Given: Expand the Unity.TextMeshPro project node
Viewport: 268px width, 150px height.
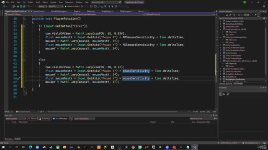Looking at the screenshot, I should [x=221, y=45].
